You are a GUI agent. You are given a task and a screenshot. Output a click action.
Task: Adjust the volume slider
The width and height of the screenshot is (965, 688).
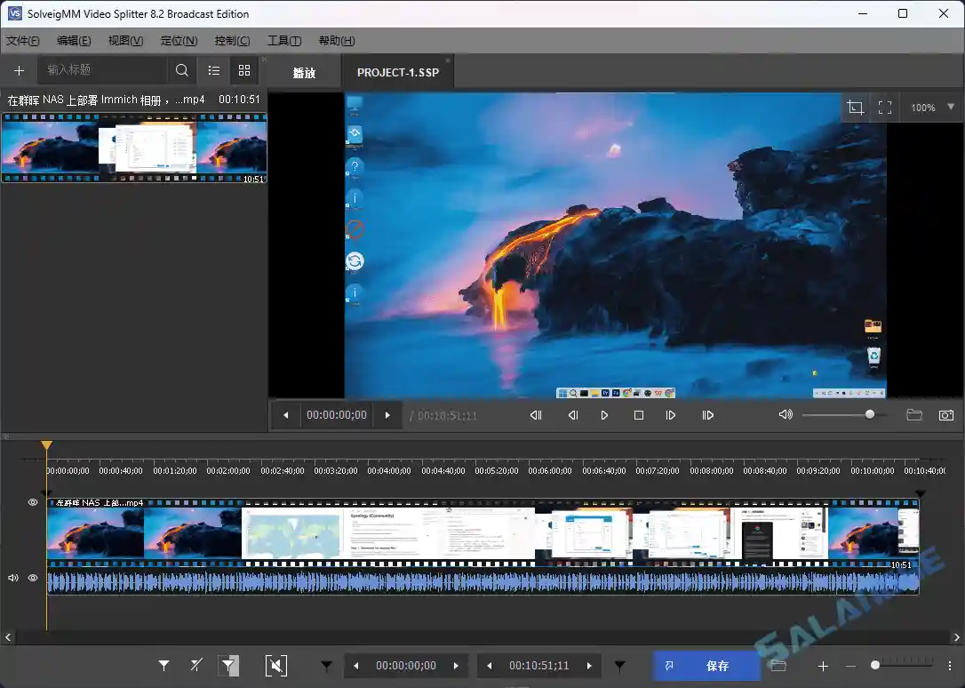[x=868, y=414]
